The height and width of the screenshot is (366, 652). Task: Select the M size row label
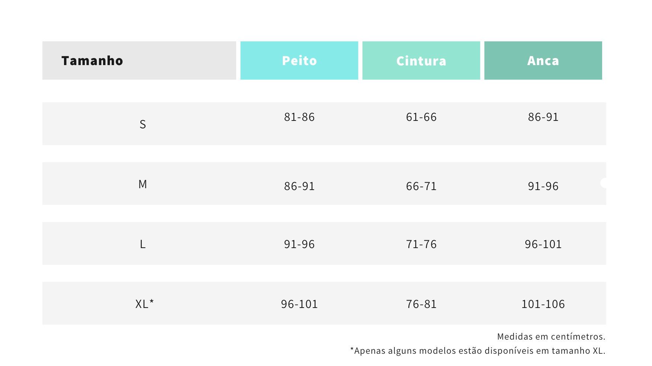click(x=143, y=184)
